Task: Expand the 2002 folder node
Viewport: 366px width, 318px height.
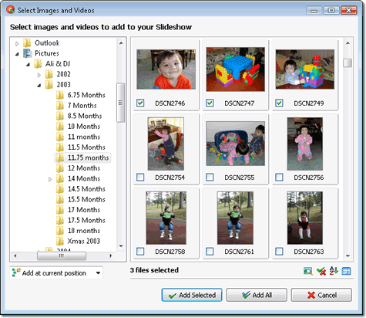Action: 39,75
